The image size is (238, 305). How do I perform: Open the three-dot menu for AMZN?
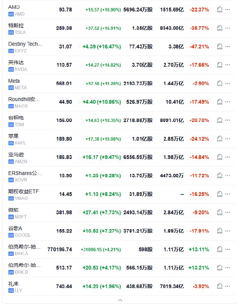pyautogui.click(x=227, y=157)
